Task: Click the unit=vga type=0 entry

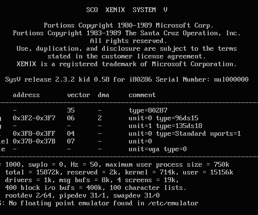Action: point(158,149)
